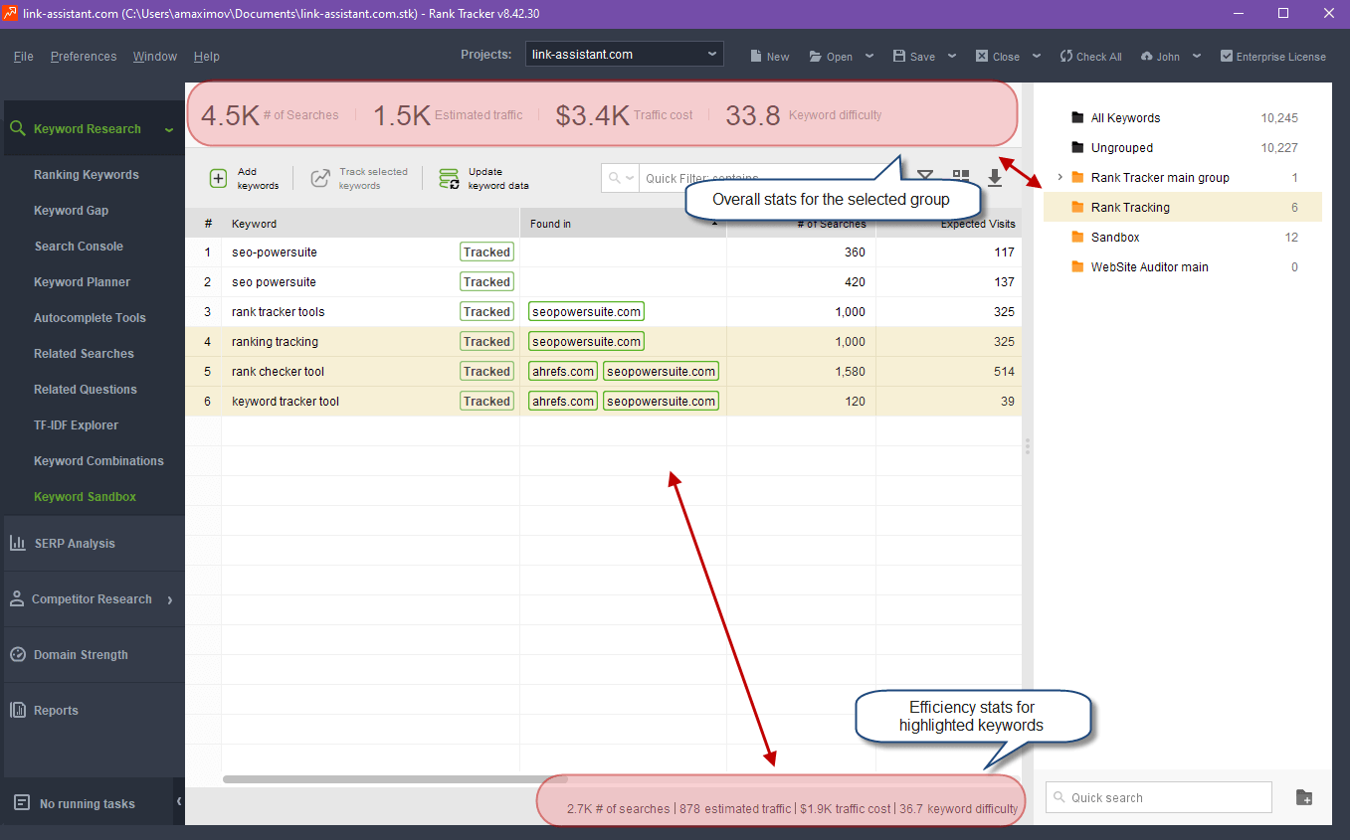1350x840 pixels.
Task: Open SERP Analysis module via its chart icon
Action: coord(18,543)
